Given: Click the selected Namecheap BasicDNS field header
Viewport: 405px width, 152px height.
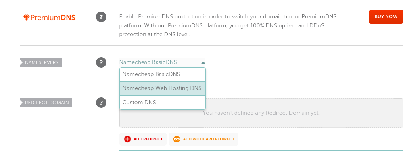Looking at the screenshot, I should coord(162,62).
